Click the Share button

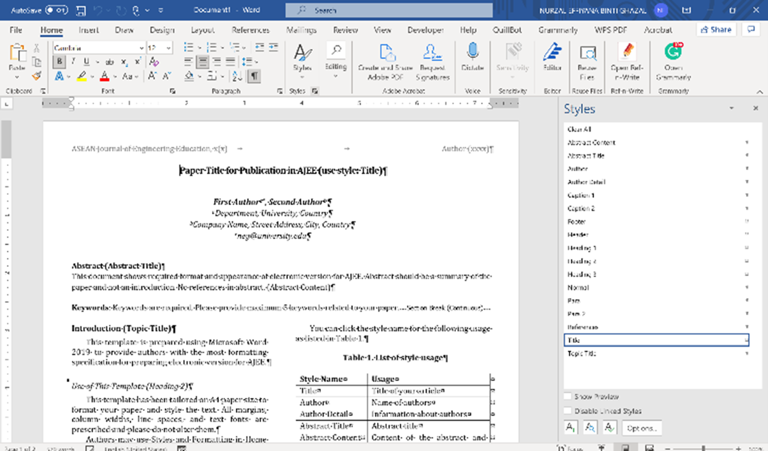tap(715, 29)
